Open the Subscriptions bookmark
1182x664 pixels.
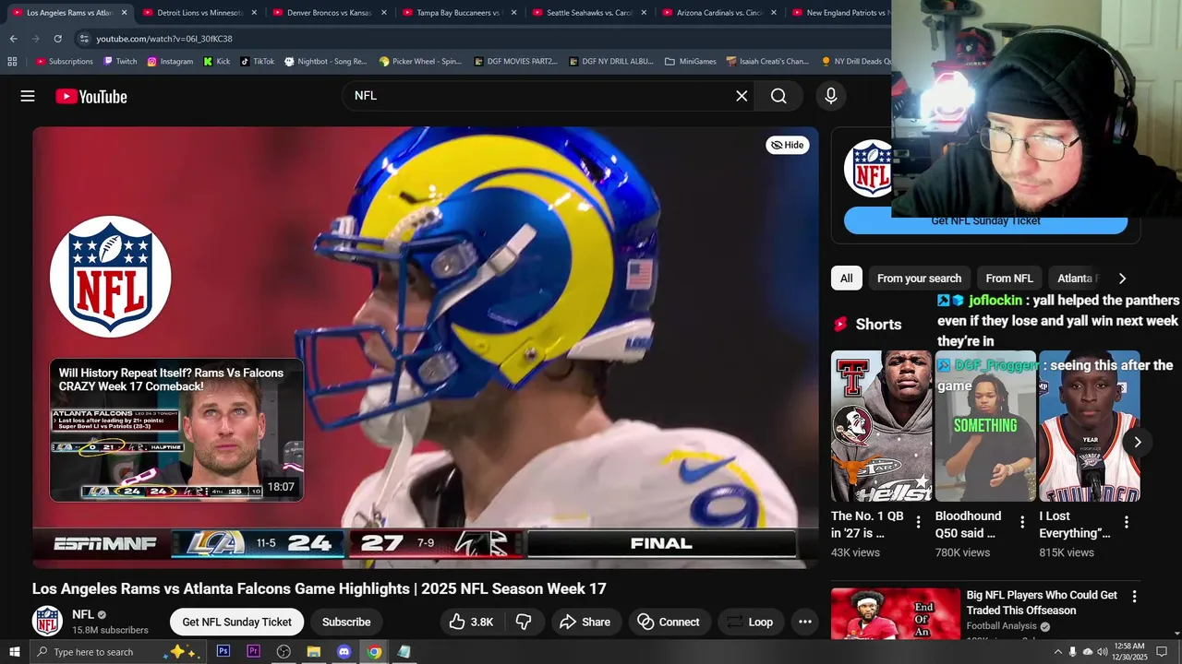pos(64,62)
